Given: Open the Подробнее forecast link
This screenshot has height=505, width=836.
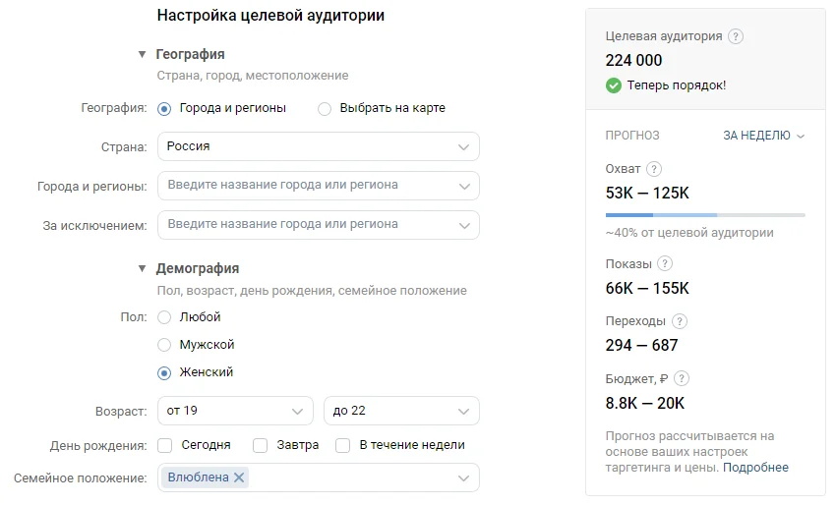Looking at the screenshot, I should pos(755,468).
